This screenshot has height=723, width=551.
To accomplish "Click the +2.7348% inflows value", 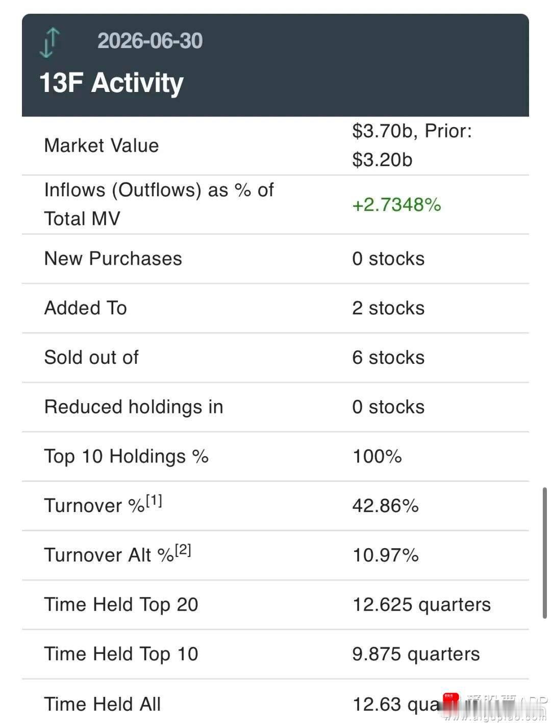I will coord(396,205).
